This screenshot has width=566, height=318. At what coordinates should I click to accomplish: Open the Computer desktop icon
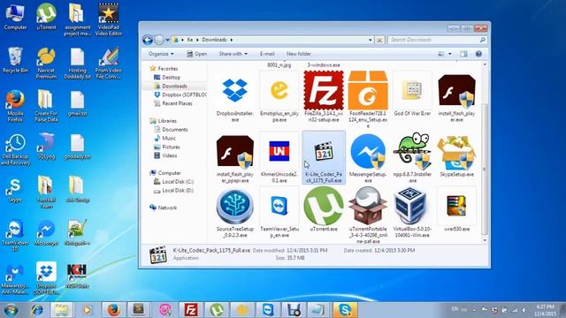pos(15,17)
